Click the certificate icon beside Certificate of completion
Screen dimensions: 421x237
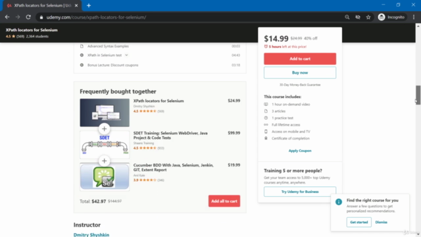coord(266,138)
